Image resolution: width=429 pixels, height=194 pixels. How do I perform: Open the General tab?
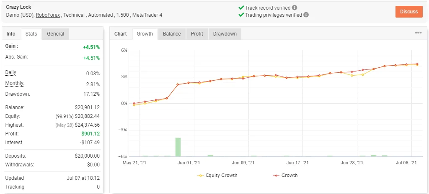pyautogui.click(x=55, y=34)
